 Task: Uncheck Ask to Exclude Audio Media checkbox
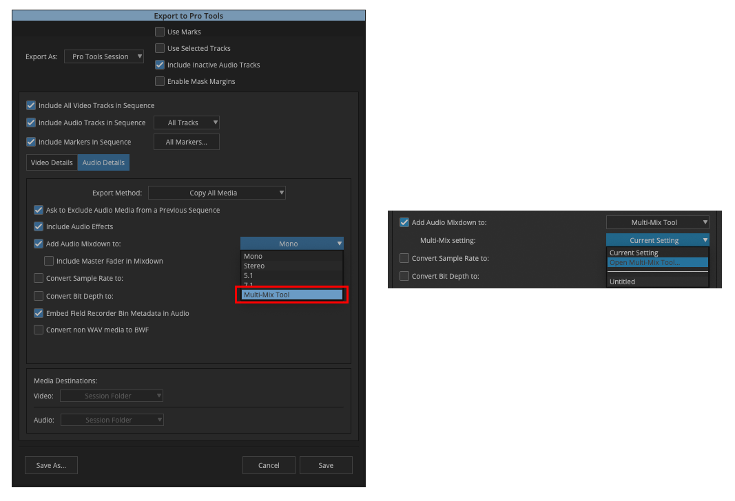coord(39,210)
